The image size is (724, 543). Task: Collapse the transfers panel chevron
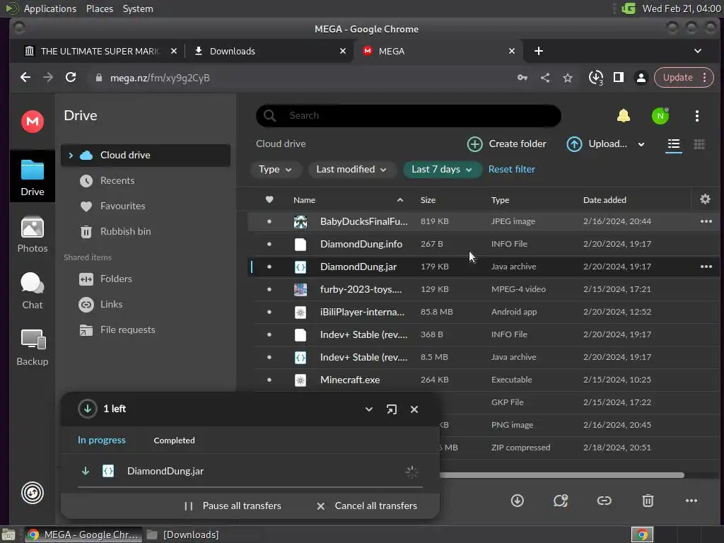pos(368,409)
